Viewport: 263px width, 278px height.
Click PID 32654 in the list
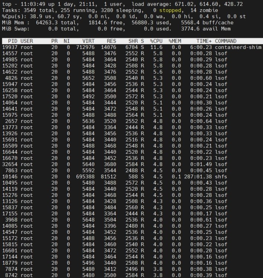pyautogui.click(x=10, y=164)
